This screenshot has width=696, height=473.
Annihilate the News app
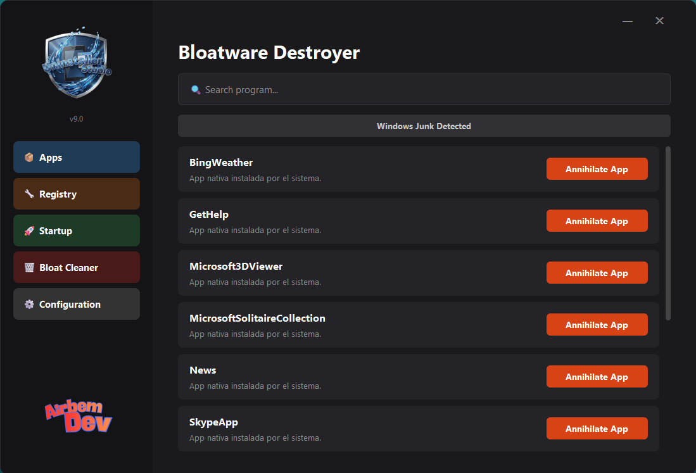[x=597, y=377]
